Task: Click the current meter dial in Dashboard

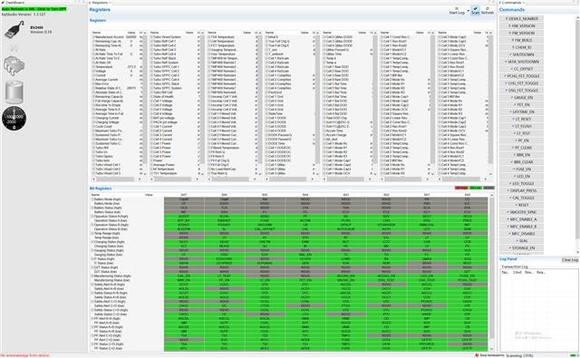Action: pyautogui.click(x=14, y=119)
